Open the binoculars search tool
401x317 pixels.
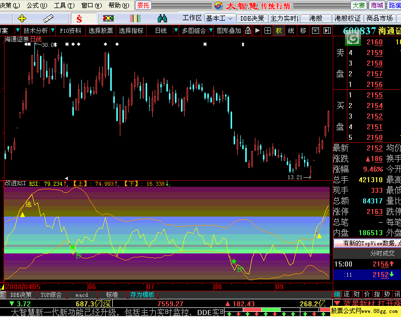[162, 18]
